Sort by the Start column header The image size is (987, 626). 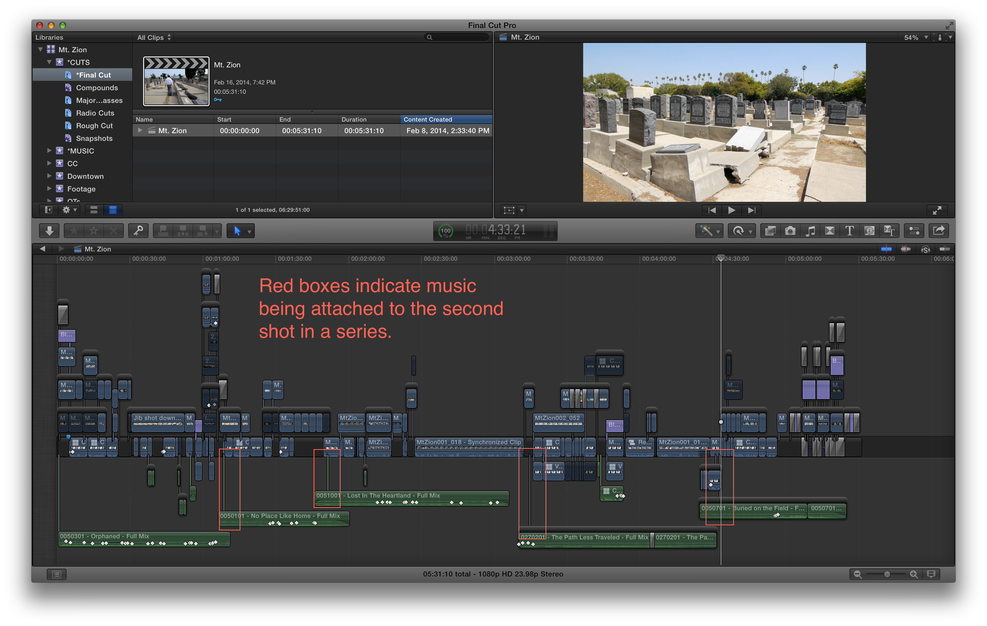[245, 119]
